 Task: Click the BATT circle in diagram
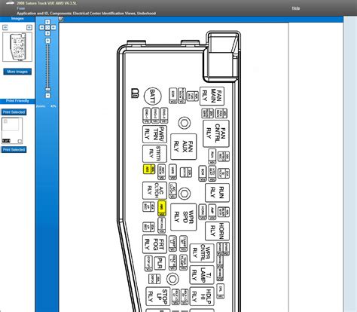coord(152,96)
